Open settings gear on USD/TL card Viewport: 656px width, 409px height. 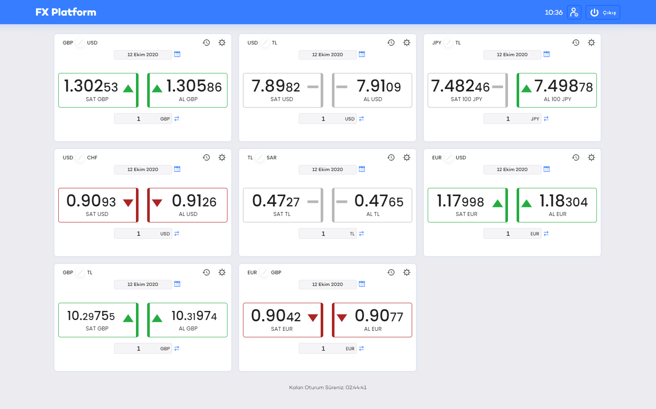(x=407, y=42)
